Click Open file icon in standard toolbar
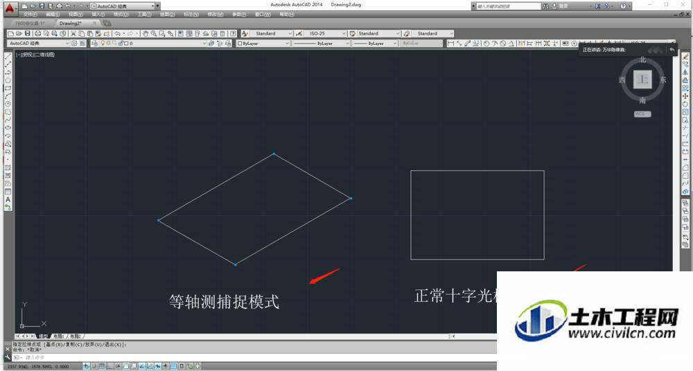Viewport: 693px width, 371px height. 19,33
